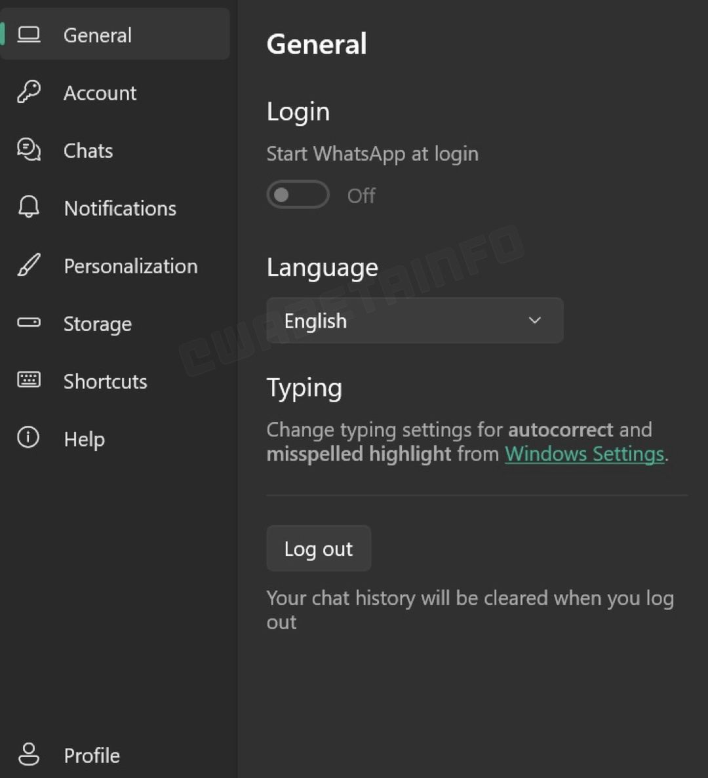Image resolution: width=708 pixels, height=778 pixels.
Task: Open the Profile section at bottom
Action: (91, 754)
